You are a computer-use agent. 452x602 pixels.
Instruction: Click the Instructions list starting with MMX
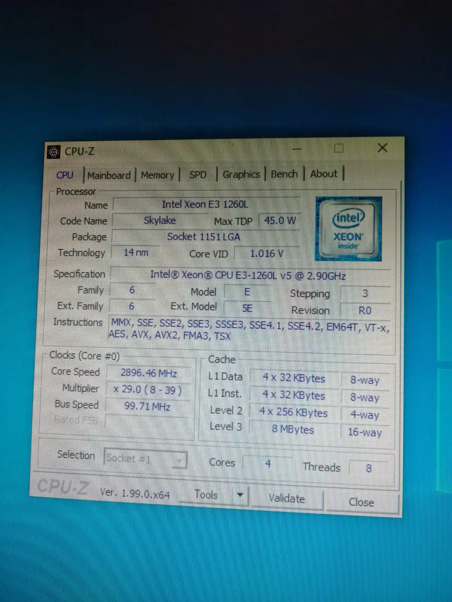[x=249, y=329]
